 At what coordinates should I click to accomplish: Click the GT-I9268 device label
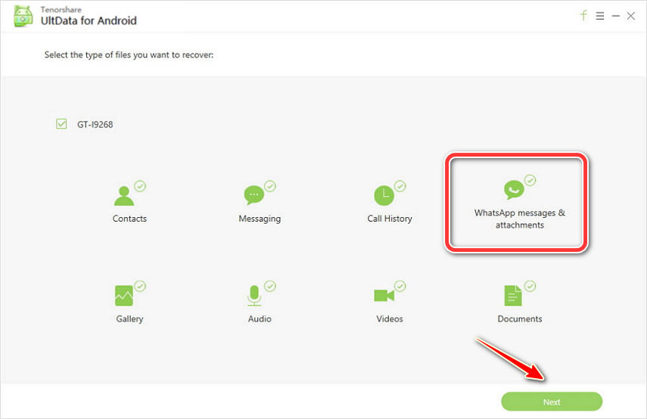(x=95, y=125)
